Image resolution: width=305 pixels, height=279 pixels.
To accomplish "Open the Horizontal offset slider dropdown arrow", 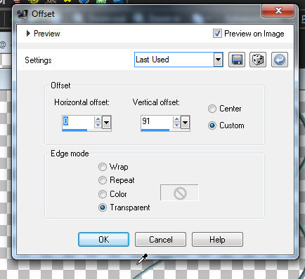I will tap(106, 122).
